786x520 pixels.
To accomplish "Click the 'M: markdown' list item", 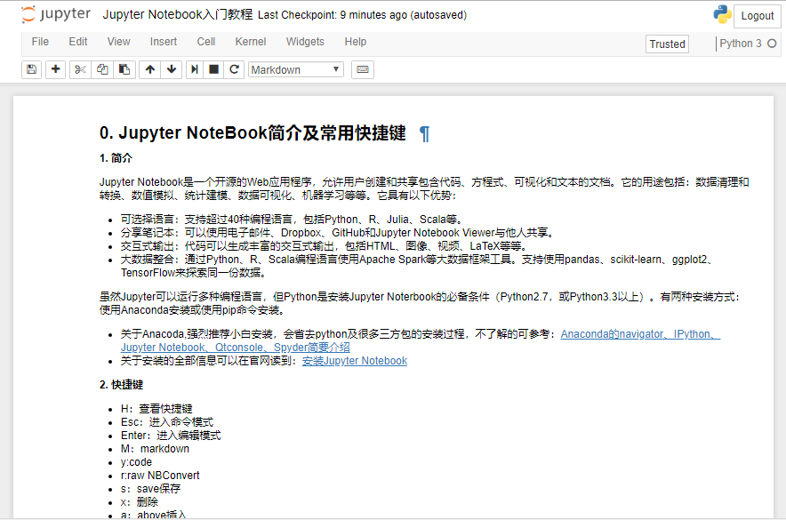I will (155, 449).
